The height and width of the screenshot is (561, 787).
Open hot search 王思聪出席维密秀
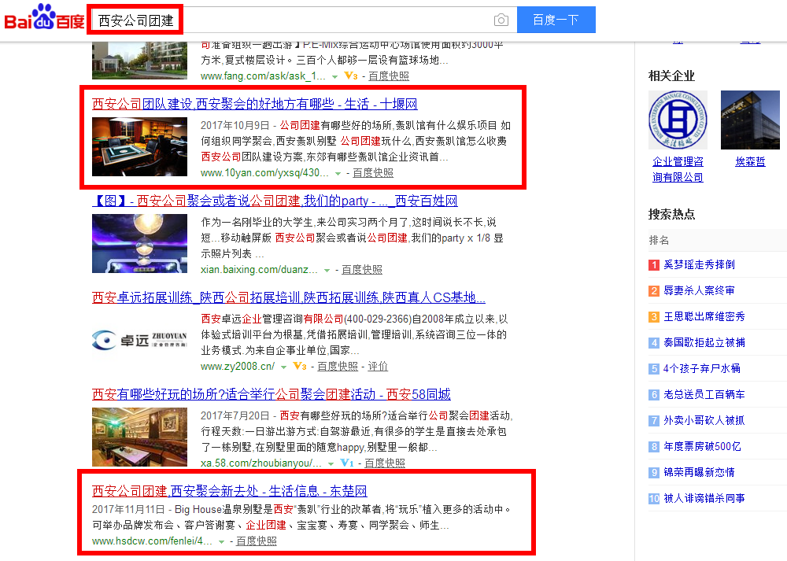coord(704,316)
